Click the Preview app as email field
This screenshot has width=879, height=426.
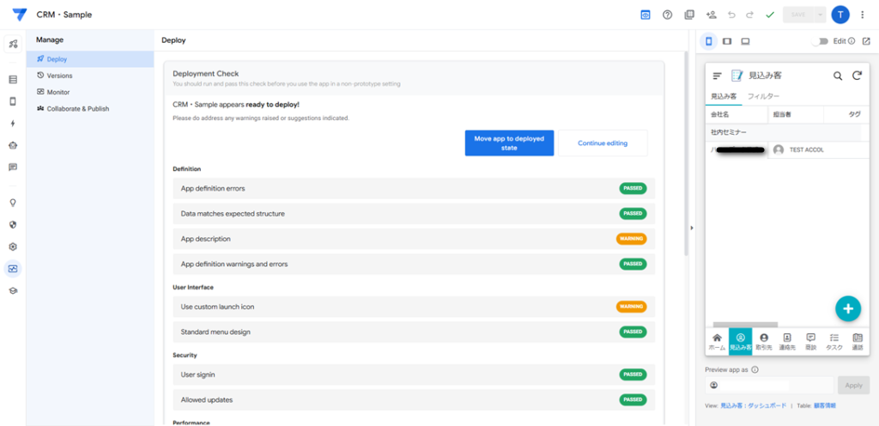tap(768, 386)
